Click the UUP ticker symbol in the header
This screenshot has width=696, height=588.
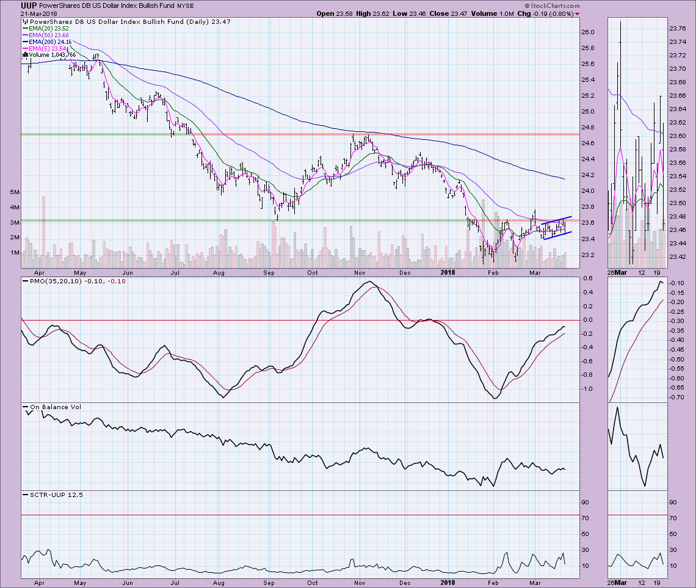pos(12,5)
